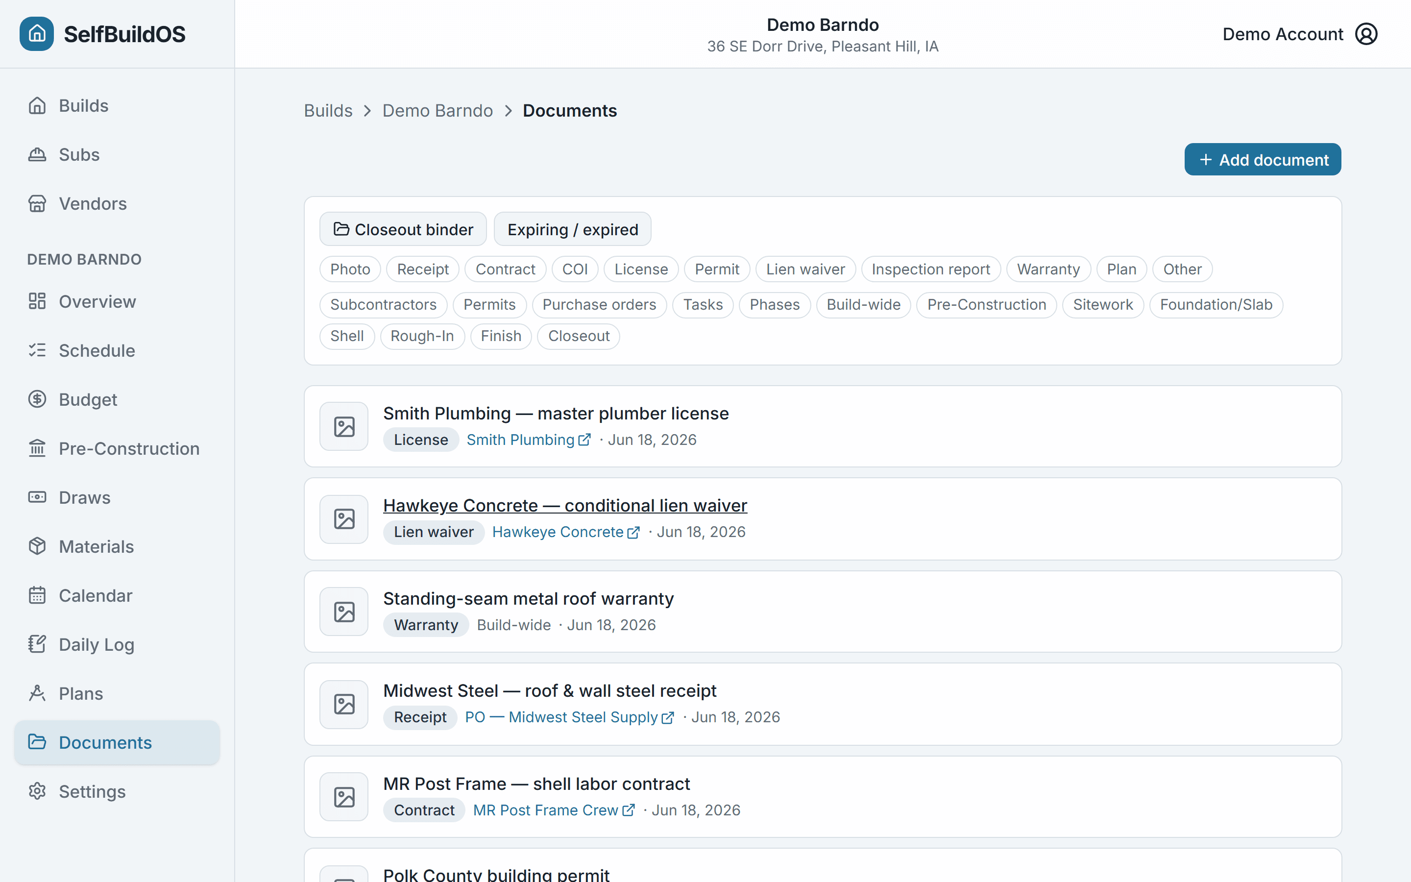Toggle the COI filter chip
The height and width of the screenshot is (882, 1411).
tap(575, 269)
